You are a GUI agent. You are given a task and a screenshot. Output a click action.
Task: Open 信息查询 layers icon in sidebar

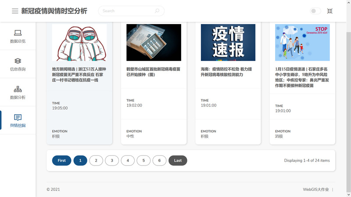pyautogui.click(x=18, y=61)
